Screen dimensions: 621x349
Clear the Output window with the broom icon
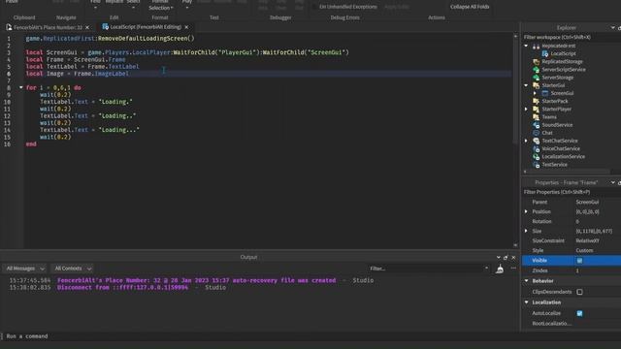500,269
